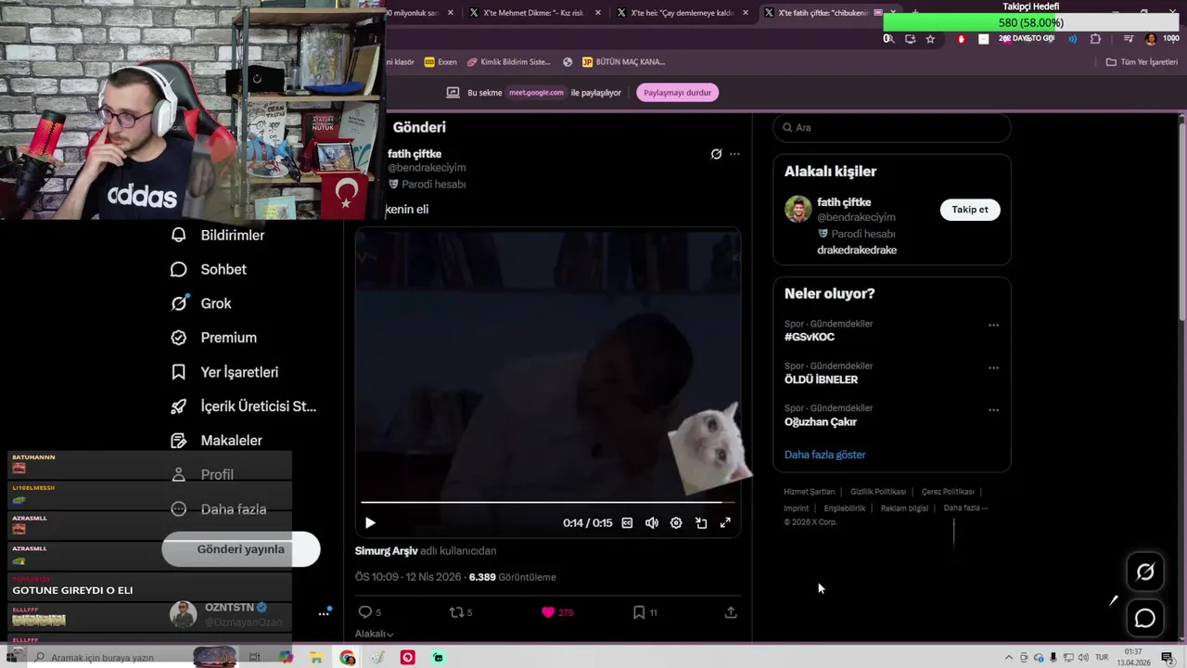Close the Mehmet Dikme tab

tap(598, 13)
